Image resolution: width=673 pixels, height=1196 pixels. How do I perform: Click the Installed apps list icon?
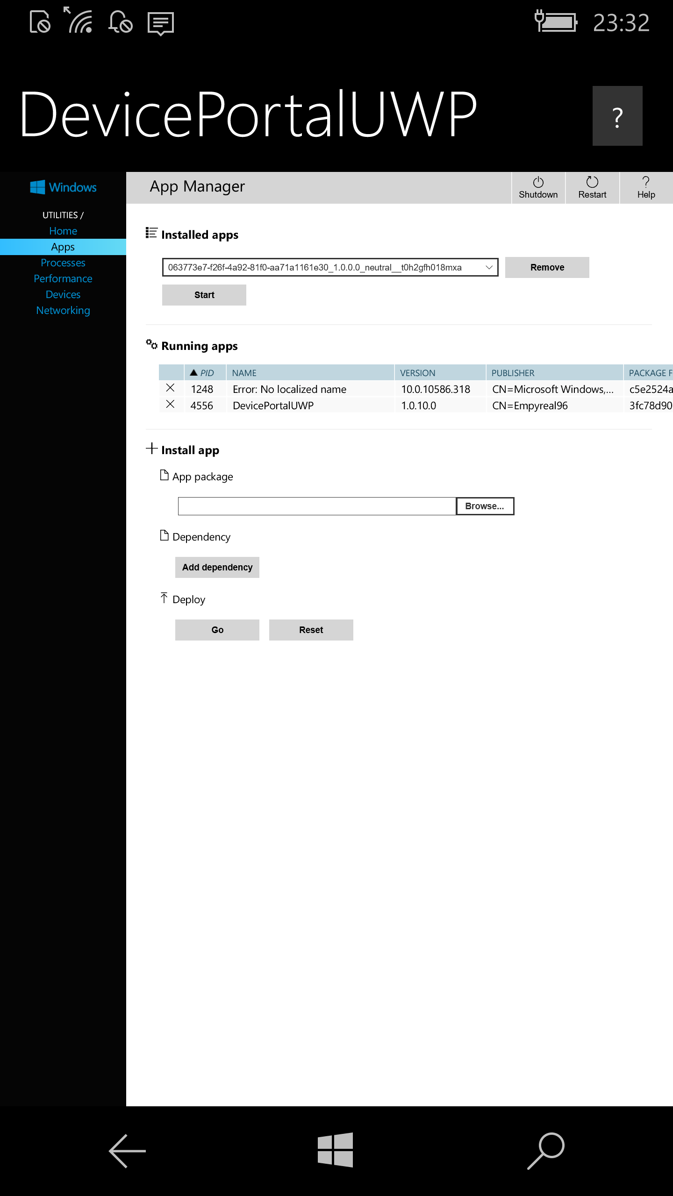151,233
